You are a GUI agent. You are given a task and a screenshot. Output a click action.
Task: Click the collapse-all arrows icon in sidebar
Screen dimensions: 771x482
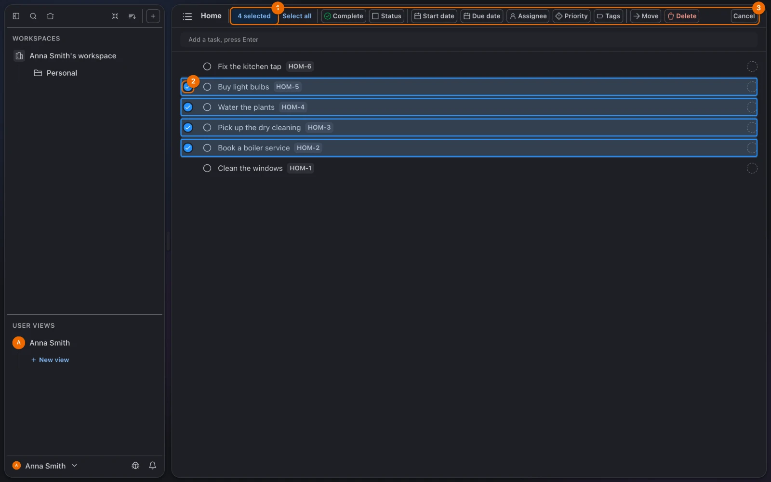pyautogui.click(x=115, y=16)
